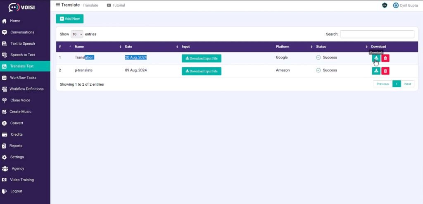
Task: Sort table by Date column
Action: (151, 47)
